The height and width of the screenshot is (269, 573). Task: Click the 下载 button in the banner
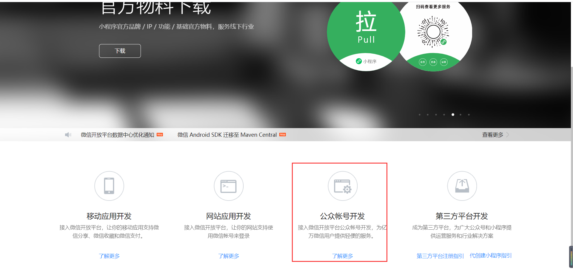click(120, 51)
